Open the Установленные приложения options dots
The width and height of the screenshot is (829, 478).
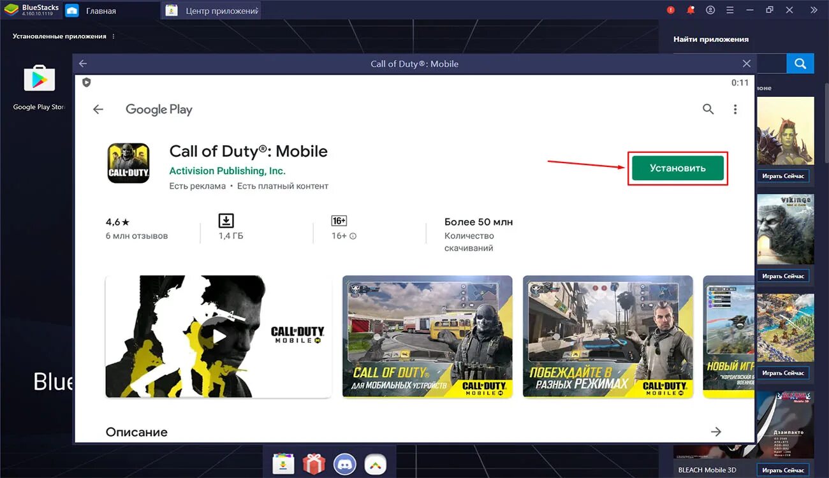click(x=114, y=36)
